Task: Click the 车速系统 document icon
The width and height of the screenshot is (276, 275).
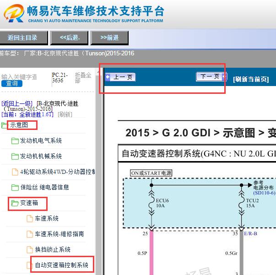Action: (x=30, y=219)
